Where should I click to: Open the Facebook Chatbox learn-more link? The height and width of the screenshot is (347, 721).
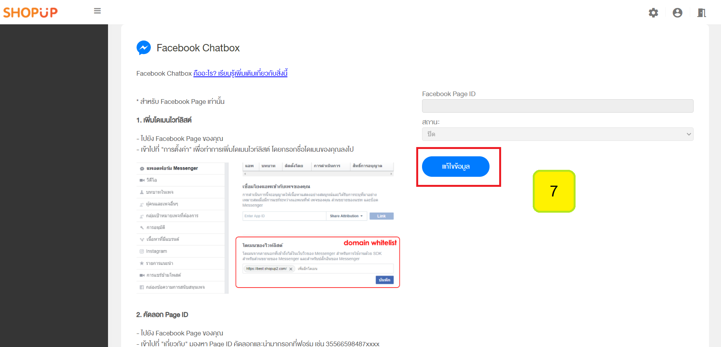coord(240,73)
